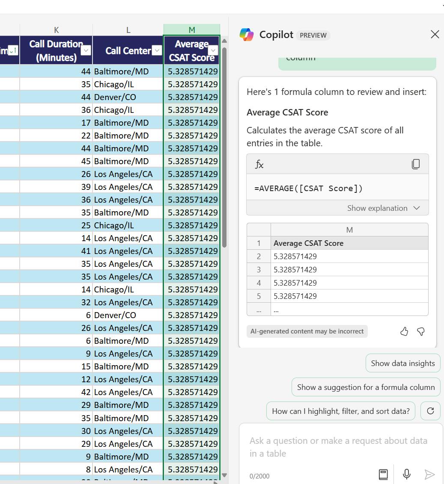Click the PREVIEW badge next to Copilot
Image resolution: width=444 pixels, height=484 pixels.
(x=313, y=35)
